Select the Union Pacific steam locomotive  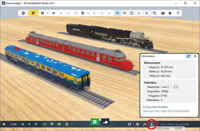110,36
